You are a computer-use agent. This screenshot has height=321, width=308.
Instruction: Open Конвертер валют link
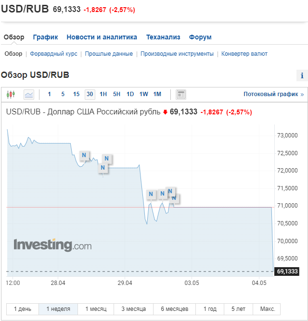[244, 54]
